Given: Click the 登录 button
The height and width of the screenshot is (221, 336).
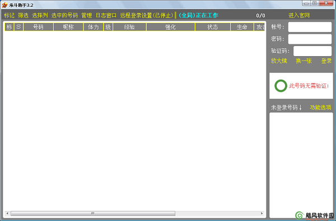Looking at the screenshot, I should 326,61.
